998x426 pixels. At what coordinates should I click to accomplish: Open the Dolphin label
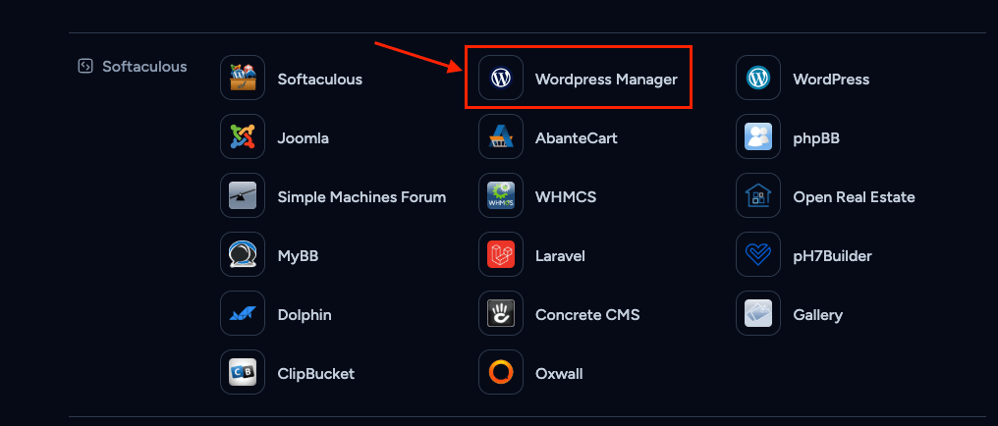305,315
